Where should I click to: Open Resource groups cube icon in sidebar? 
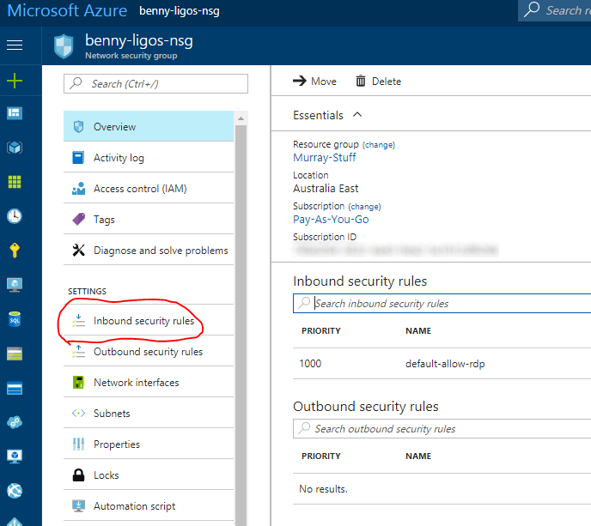[15, 148]
